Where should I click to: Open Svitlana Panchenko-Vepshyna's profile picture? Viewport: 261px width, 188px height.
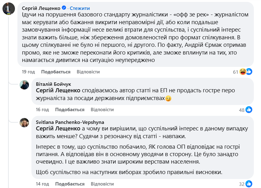[x=25, y=123]
